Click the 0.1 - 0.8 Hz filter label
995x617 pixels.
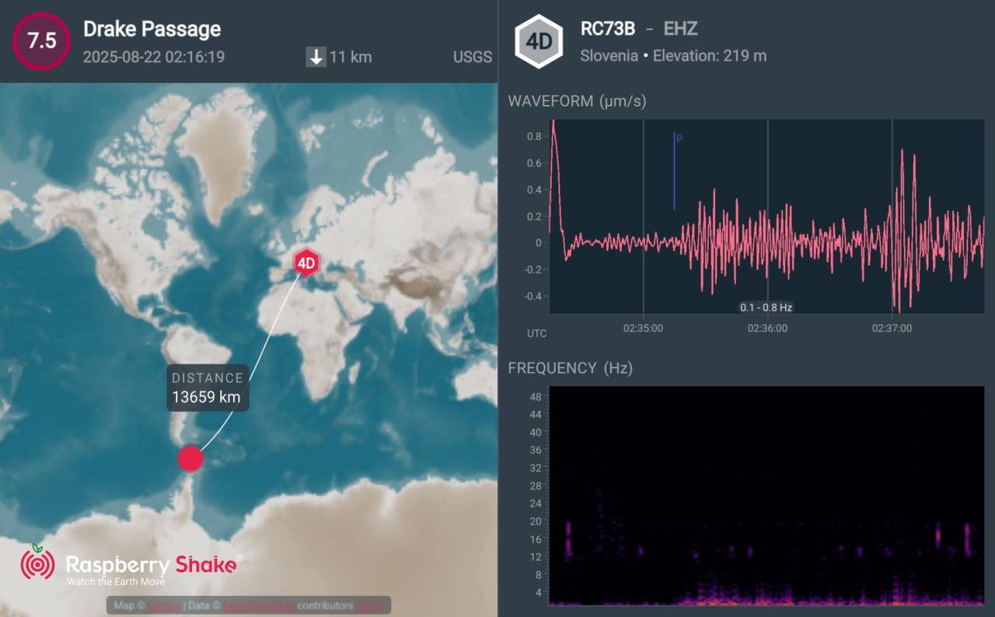(766, 308)
